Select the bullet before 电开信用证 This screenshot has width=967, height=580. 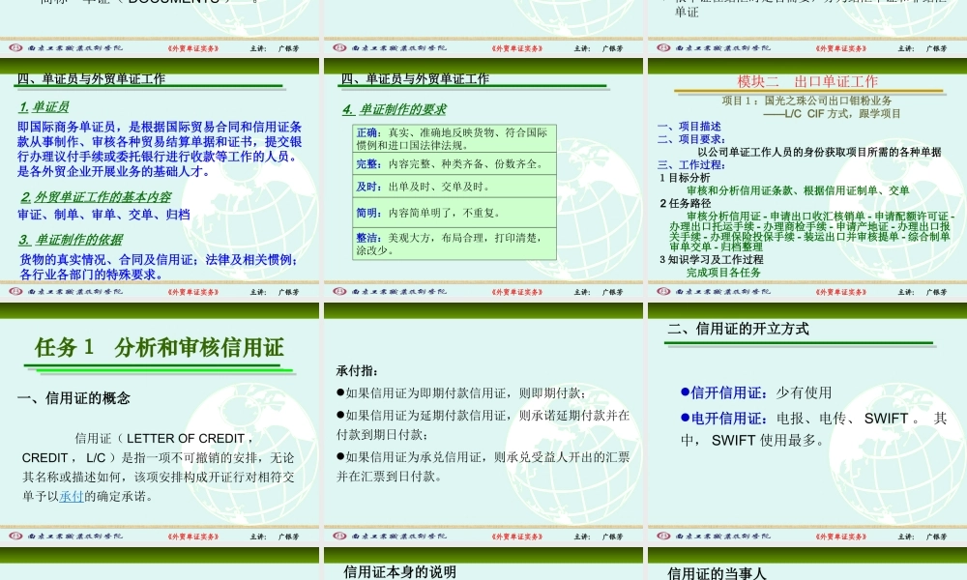[x=683, y=420]
